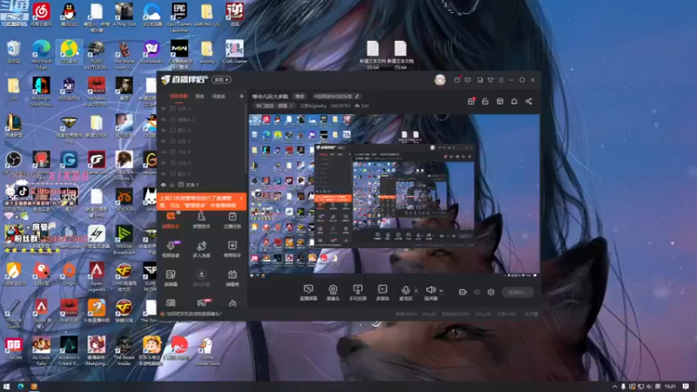The width and height of the screenshot is (697, 392).
Task: Toggle visibility of the 摄像头 2 source
Action: click(164, 119)
